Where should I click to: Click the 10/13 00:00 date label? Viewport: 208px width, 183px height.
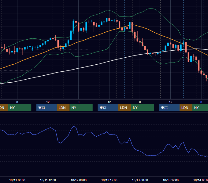[x=140, y=180]
